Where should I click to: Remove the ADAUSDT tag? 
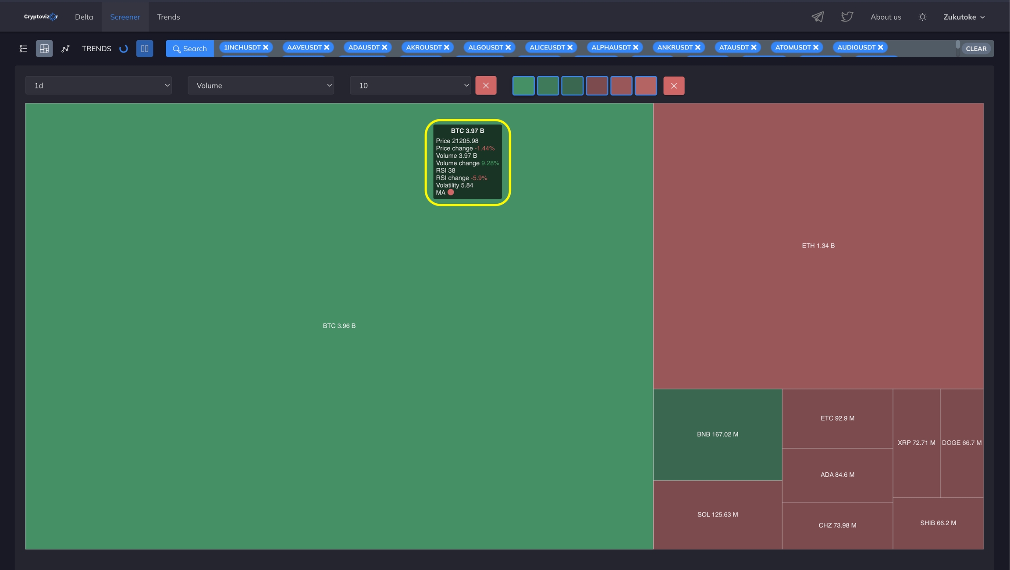pyautogui.click(x=384, y=47)
